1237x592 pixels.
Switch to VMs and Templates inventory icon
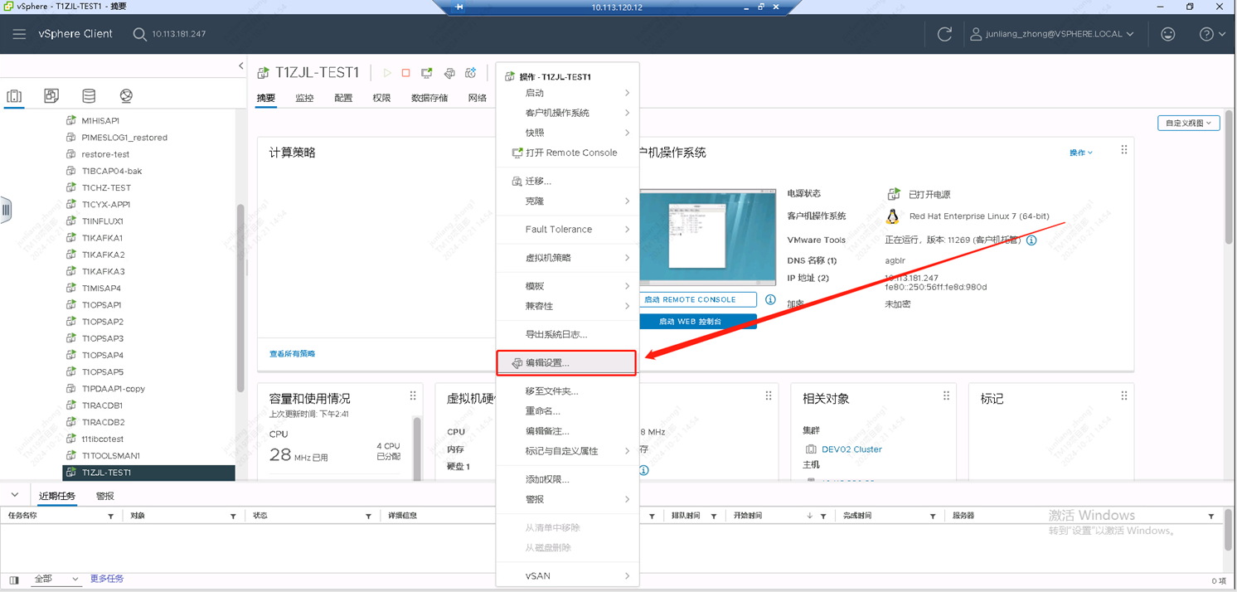(x=51, y=96)
